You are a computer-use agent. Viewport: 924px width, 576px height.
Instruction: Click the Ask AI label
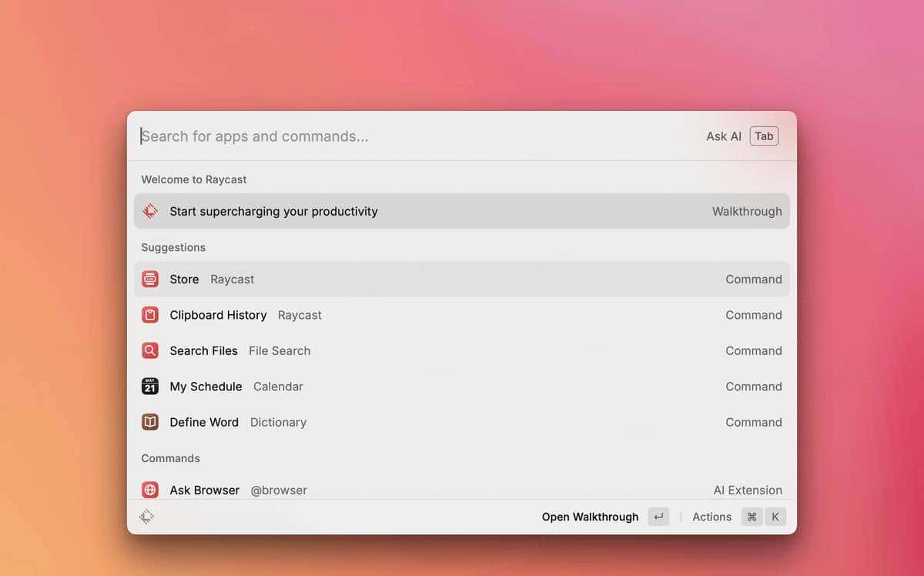tap(723, 136)
